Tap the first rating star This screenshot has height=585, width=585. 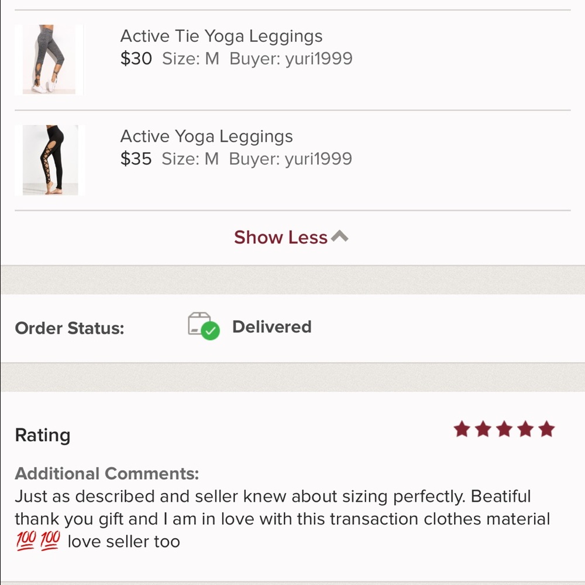[462, 429]
